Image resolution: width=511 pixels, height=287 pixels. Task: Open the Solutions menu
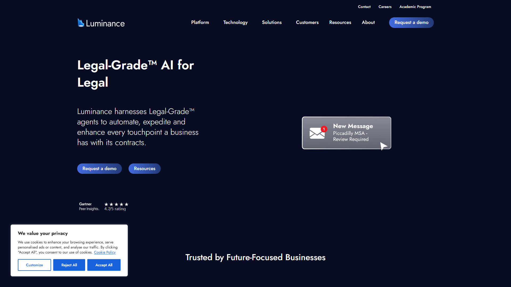coord(272,23)
